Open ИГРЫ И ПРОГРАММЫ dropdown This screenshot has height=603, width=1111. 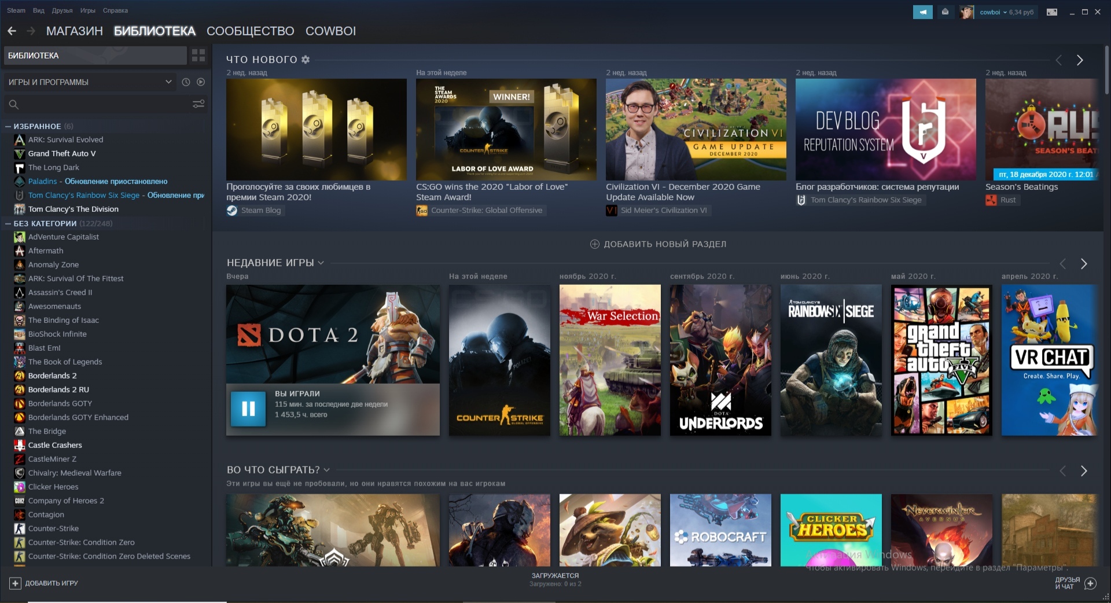[x=90, y=82]
